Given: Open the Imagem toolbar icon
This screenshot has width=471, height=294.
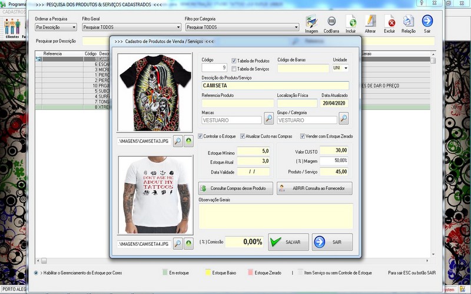Looking at the screenshot, I should [311, 24].
